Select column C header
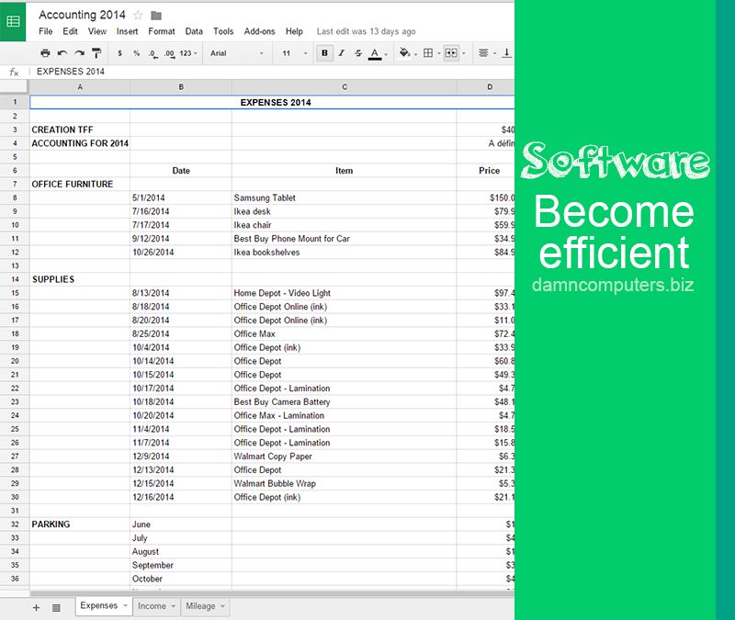735x620 pixels. tap(344, 86)
